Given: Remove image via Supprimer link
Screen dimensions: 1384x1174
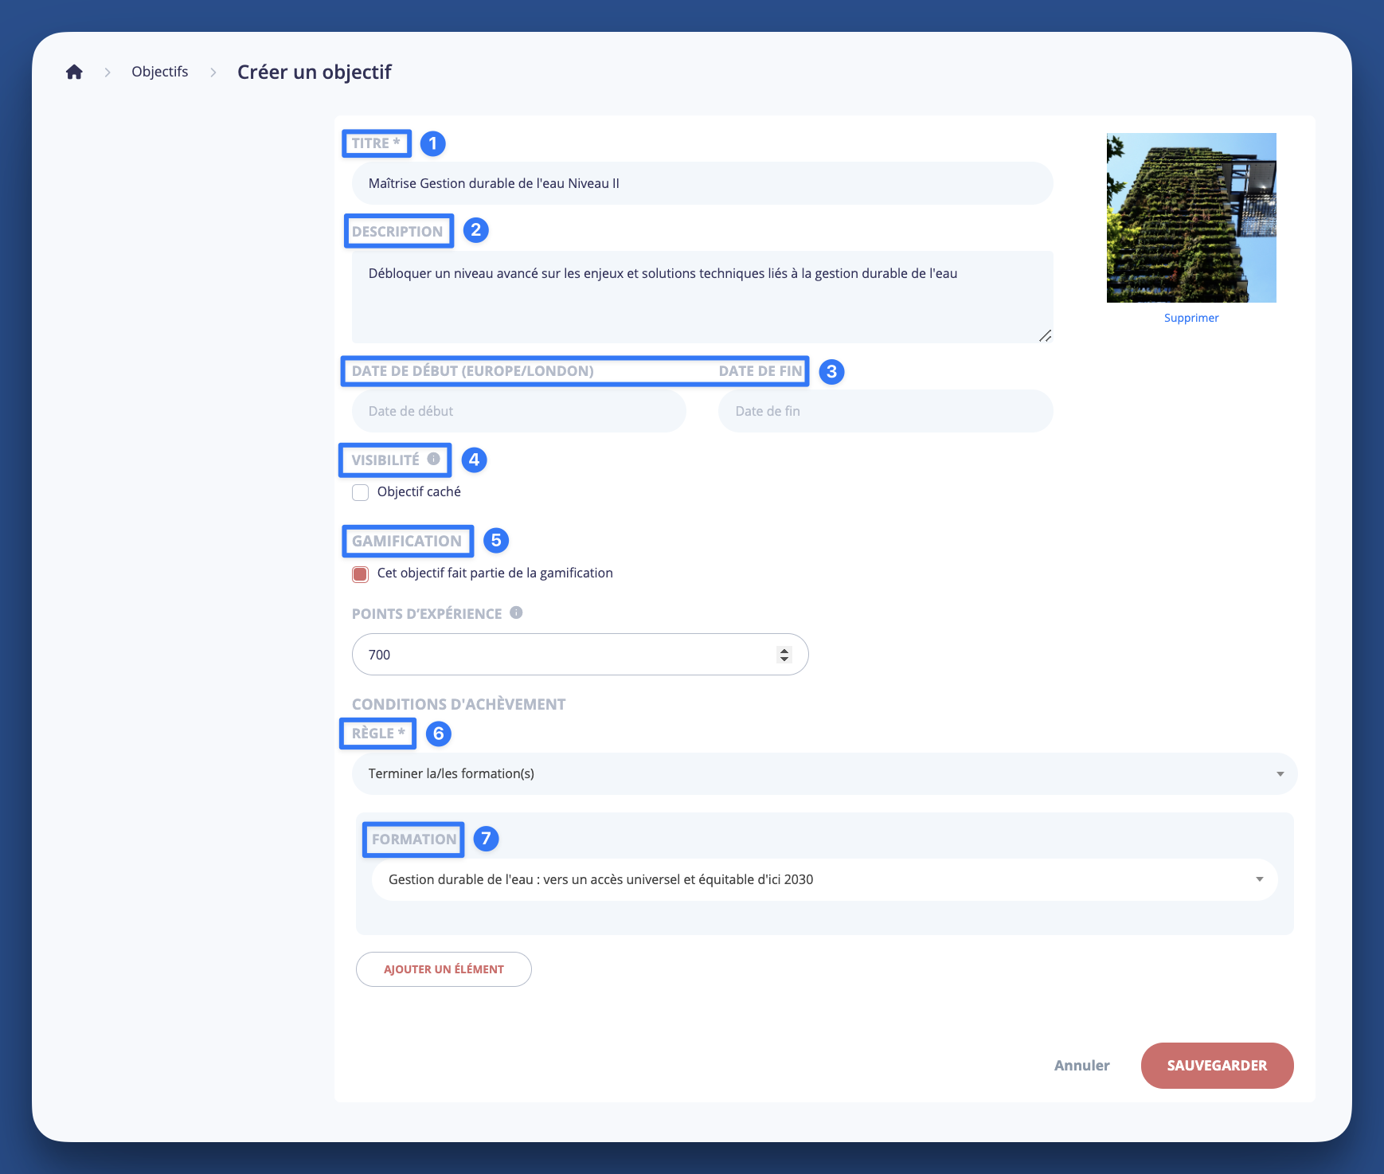Looking at the screenshot, I should coord(1191,318).
